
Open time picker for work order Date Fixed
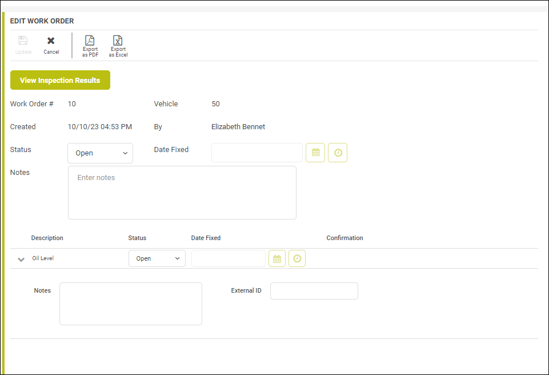pos(338,153)
